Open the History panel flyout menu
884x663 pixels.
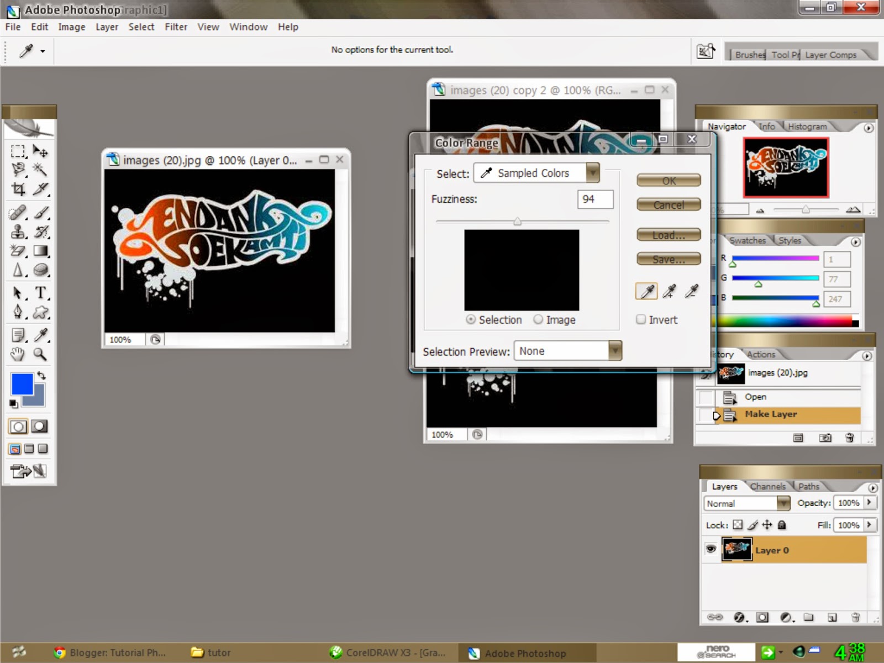(x=867, y=356)
